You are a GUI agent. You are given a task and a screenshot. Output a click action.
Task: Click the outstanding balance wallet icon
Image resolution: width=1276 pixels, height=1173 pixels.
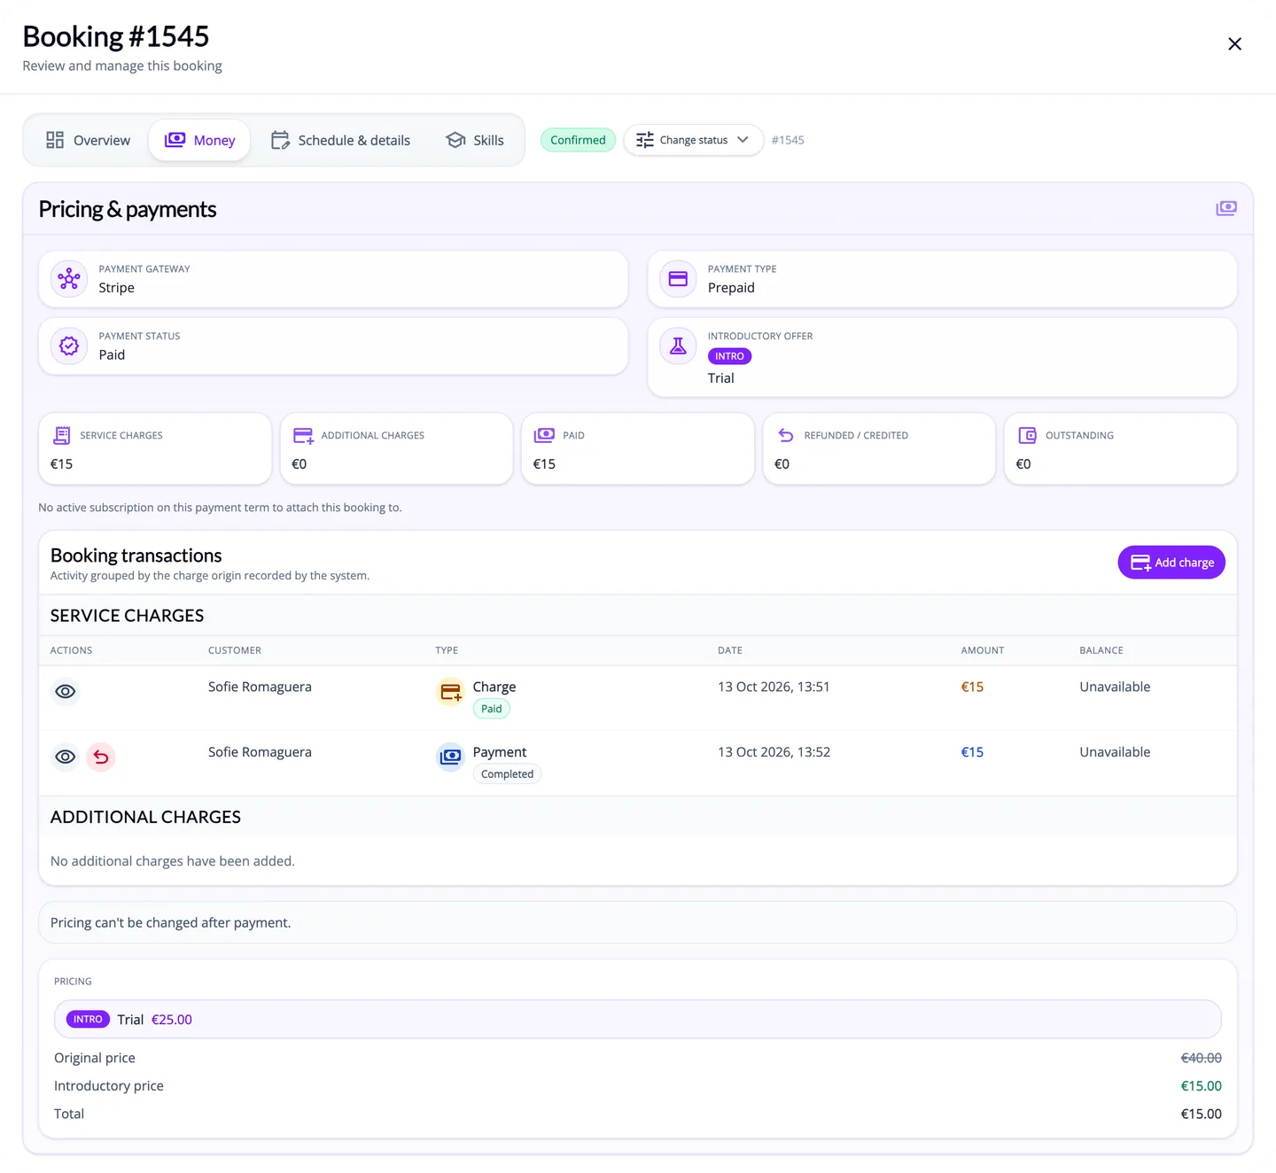coord(1027,435)
